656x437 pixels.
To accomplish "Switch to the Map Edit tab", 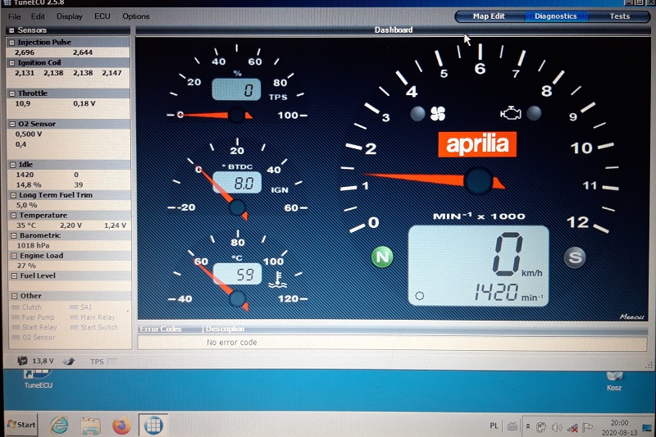I will pos(489,16).
